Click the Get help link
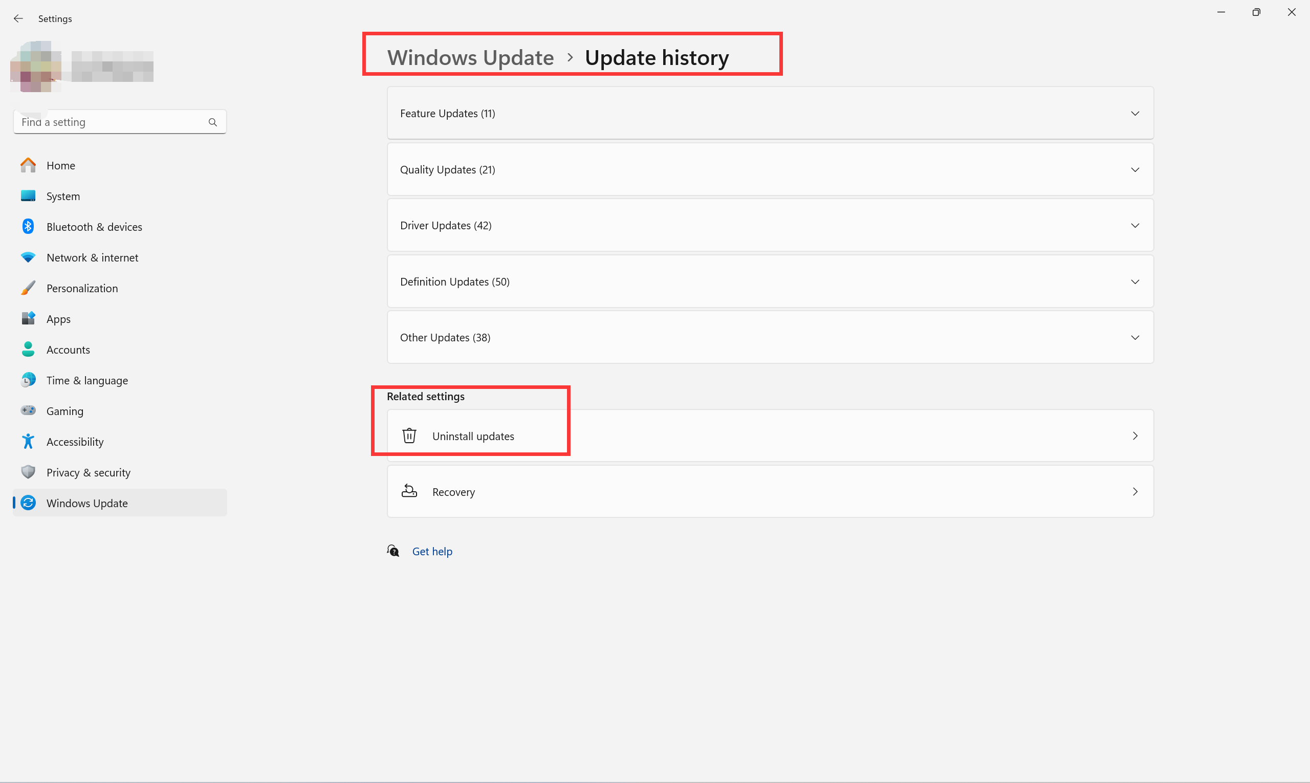Viewport: 1310px width, 783px height. 432,551
